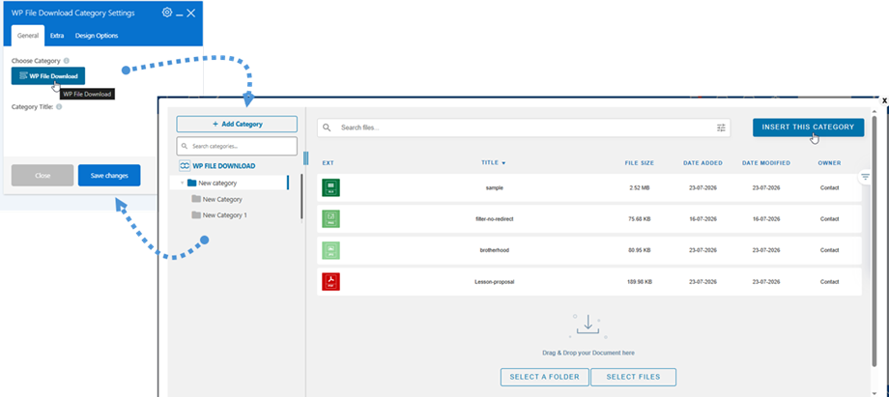Click the JPG file icon for brotherhood
Viewport: 889px width, 397px height.
330,250
